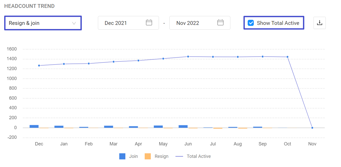The width and height of the screenshot is (341, 167).
Task: Select the December Total Active data point
Action: [x=39, y=65]
